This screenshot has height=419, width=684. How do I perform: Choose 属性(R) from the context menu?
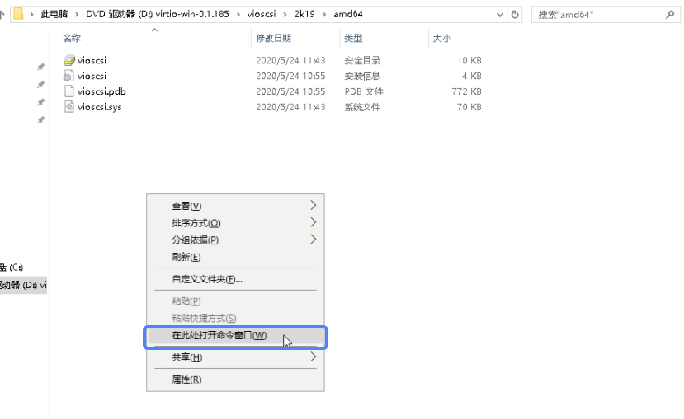235,379
